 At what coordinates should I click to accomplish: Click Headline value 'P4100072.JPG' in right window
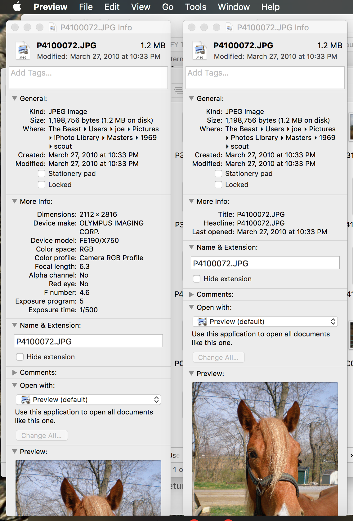261,223
